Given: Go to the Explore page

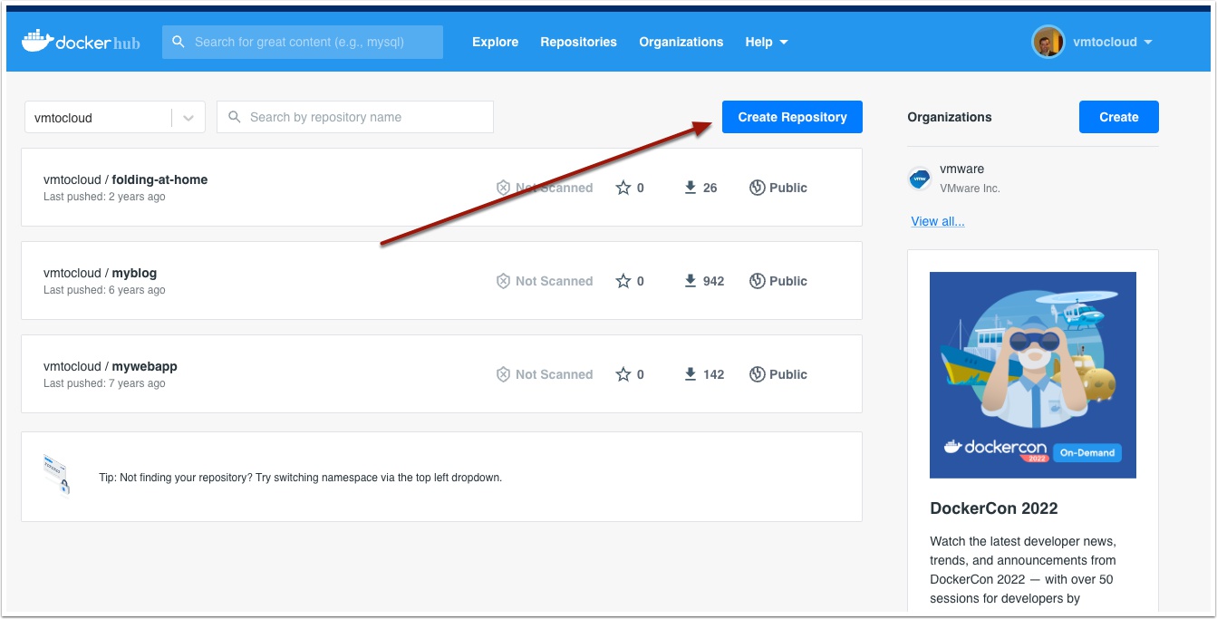Looking at the screenshot, I should click(496, 42).
